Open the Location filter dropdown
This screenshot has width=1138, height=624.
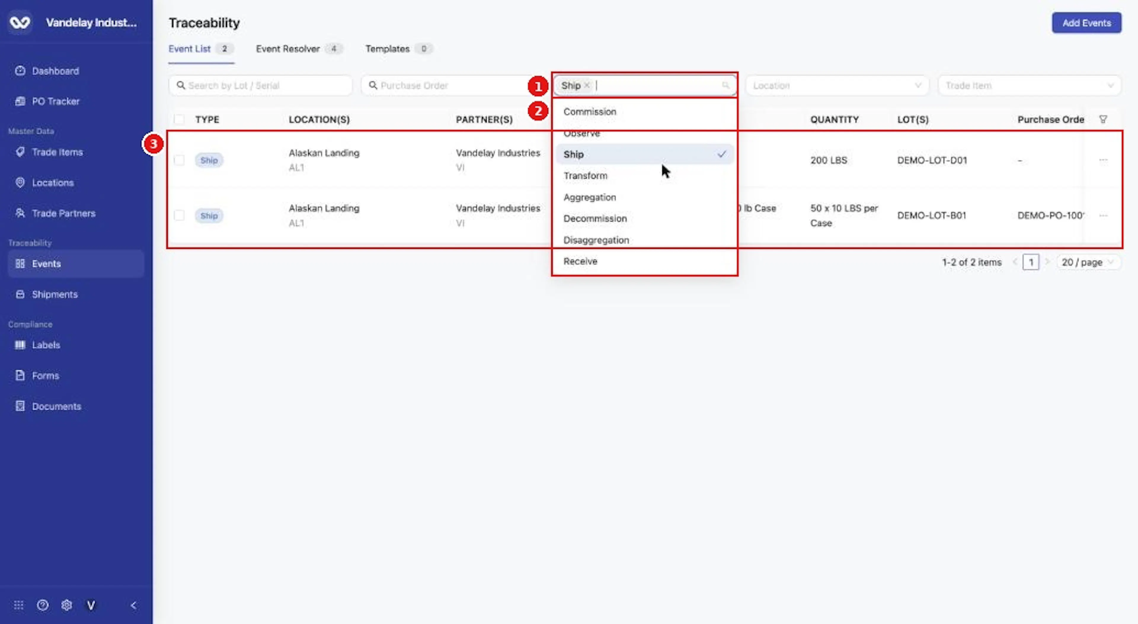pos(837,85)
